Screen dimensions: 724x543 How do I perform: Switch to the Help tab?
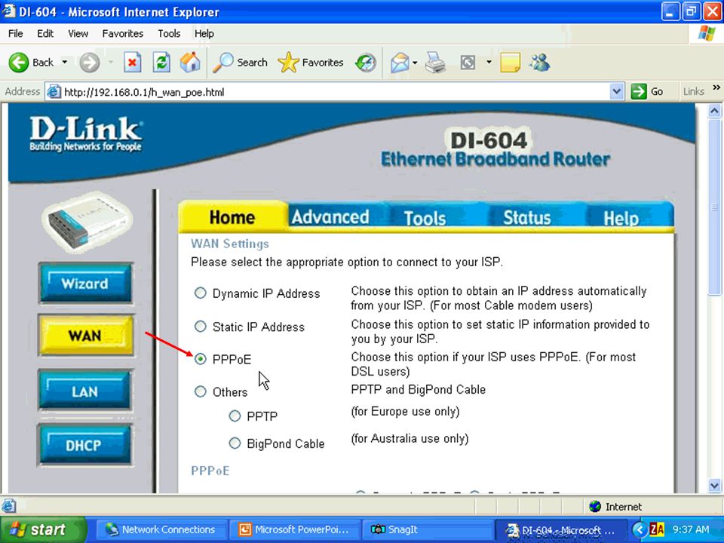pos(621,217)
